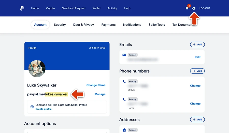Image resolution: width=229 pixels, height=133 pixels.
Task: Change the Home phone number
Action: pos(195,104)
